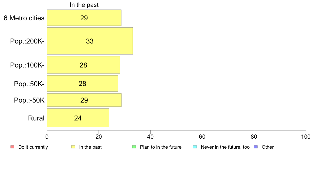Click the 40 tick label on the x-axis
This screenshot has height=194, width=313.
pos(150,137)
